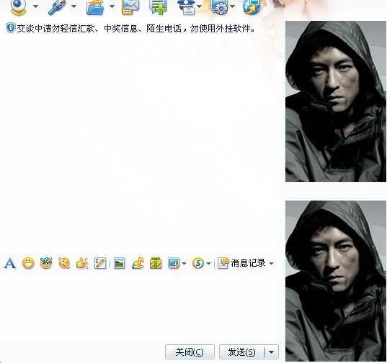Expand screen capture options arrow

coord(184,264)
